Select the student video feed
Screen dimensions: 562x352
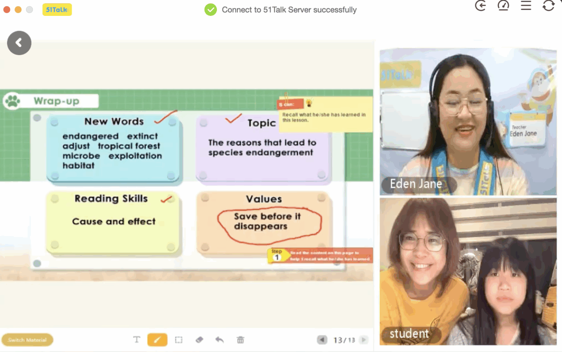tap(468, 271)
